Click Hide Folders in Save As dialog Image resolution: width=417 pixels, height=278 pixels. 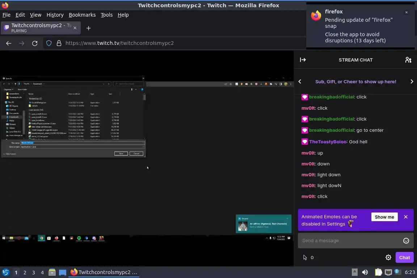coord(10,154)
